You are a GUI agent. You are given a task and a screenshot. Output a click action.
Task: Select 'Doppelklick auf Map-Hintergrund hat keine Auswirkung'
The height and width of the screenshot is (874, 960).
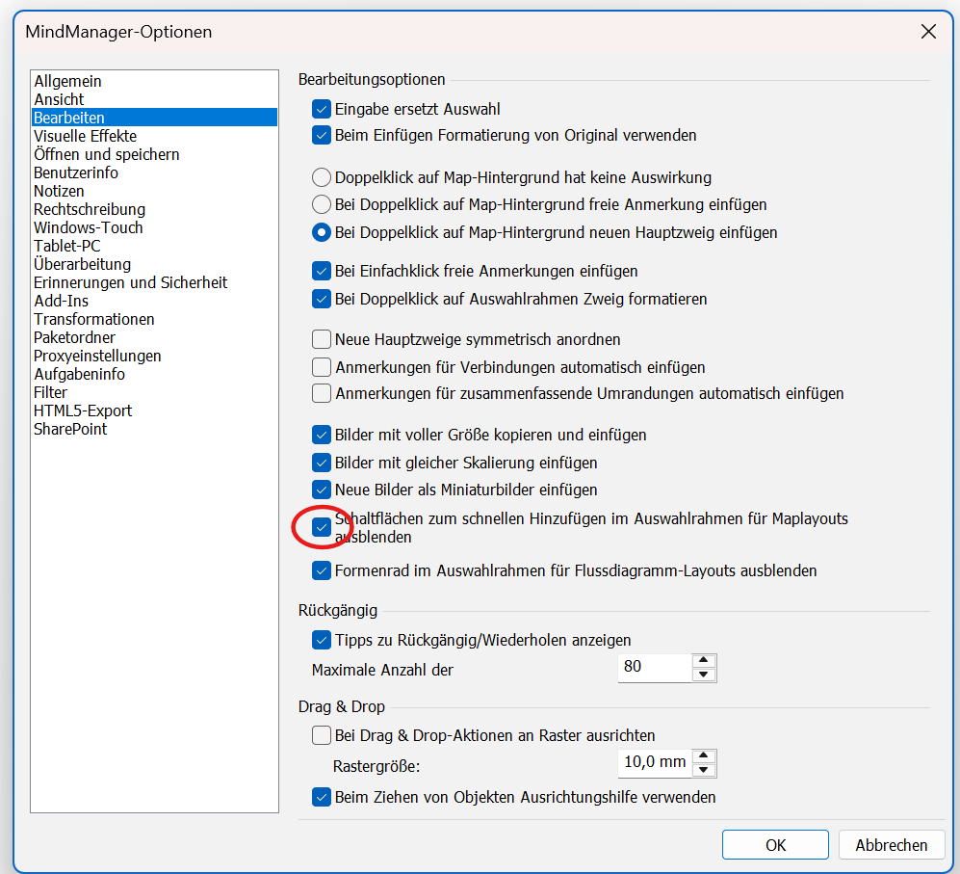(322, 177)
